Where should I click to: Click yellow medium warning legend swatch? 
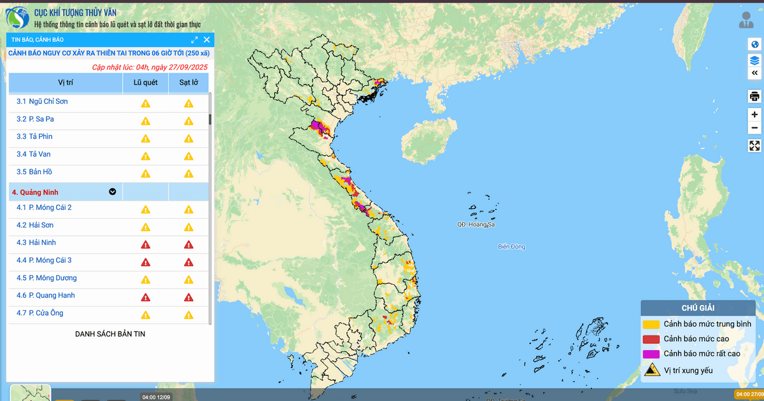[x=651, y=324]
